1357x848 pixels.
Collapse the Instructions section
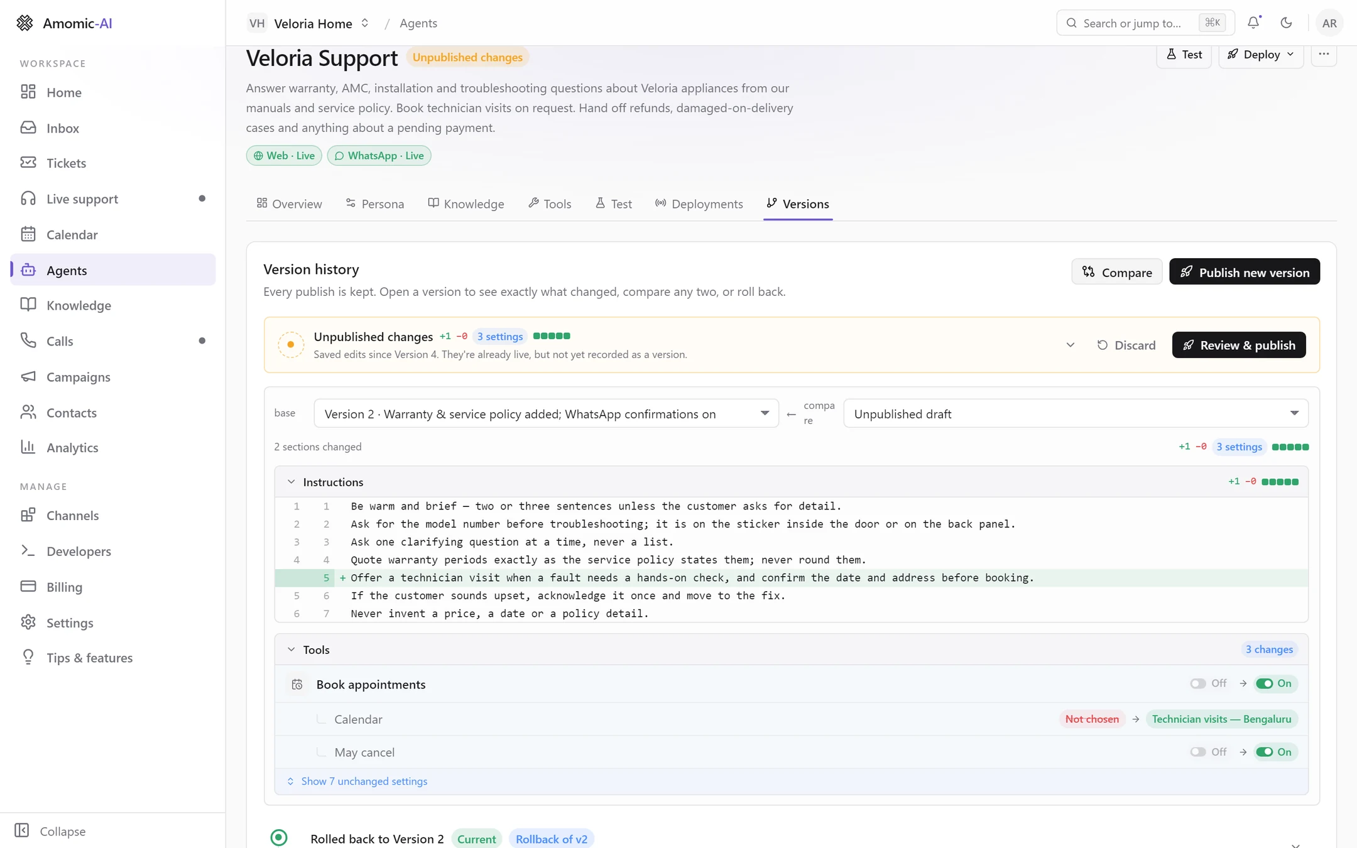[x=291, y=482]
